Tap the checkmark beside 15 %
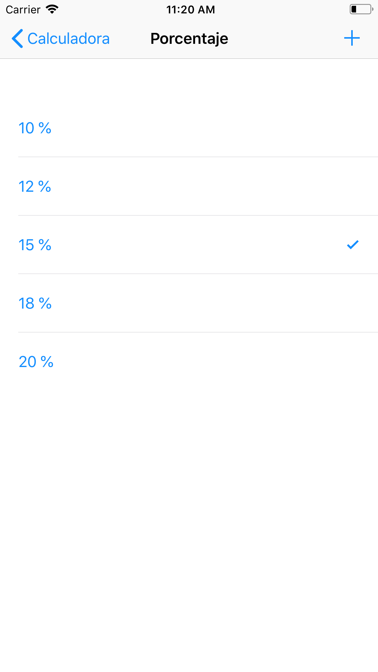The height and width of the screenshot is (672, 378). [x=352, y=244]
